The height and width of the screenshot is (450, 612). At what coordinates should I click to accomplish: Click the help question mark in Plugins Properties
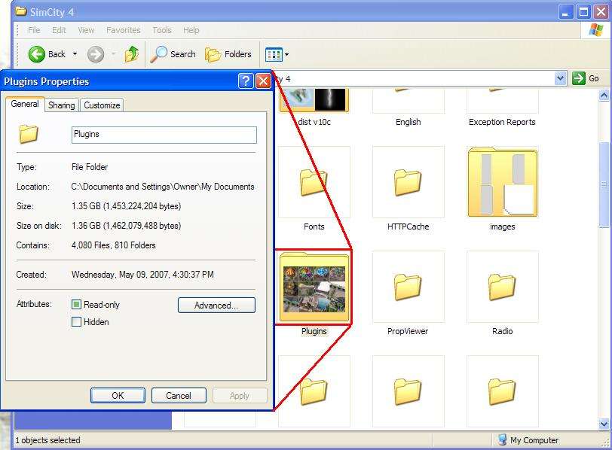(246, 81)
